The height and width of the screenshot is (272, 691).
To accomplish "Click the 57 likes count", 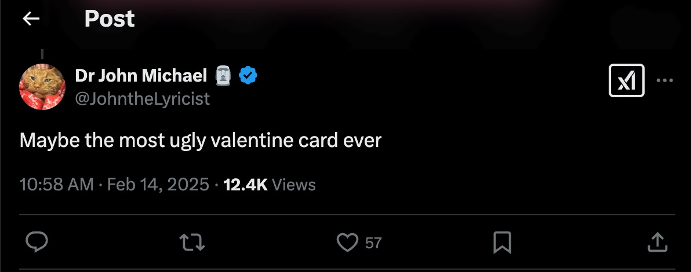I will tap(373, 243).
